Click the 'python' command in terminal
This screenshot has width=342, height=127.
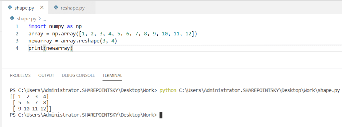168,90
